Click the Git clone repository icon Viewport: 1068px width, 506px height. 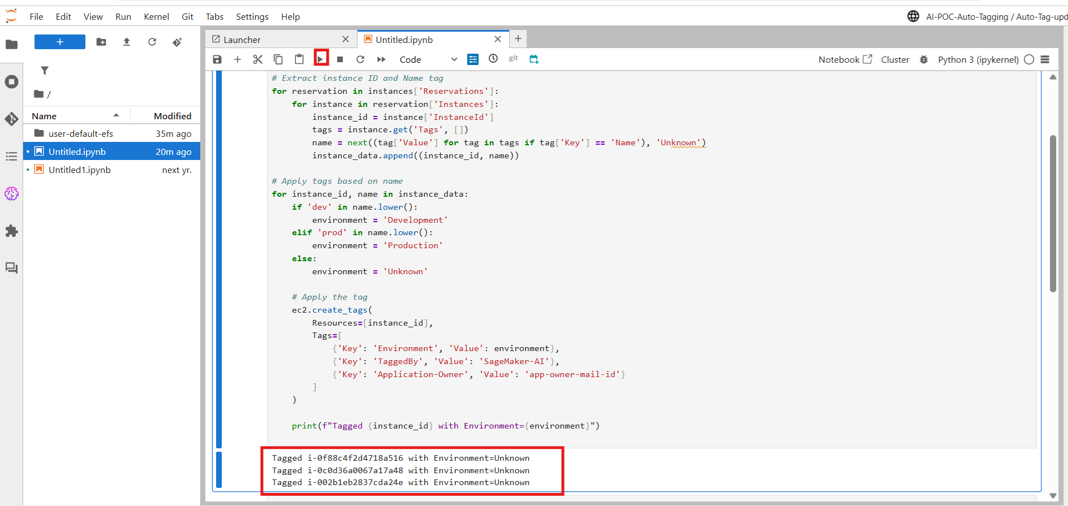tap(178, 42)
